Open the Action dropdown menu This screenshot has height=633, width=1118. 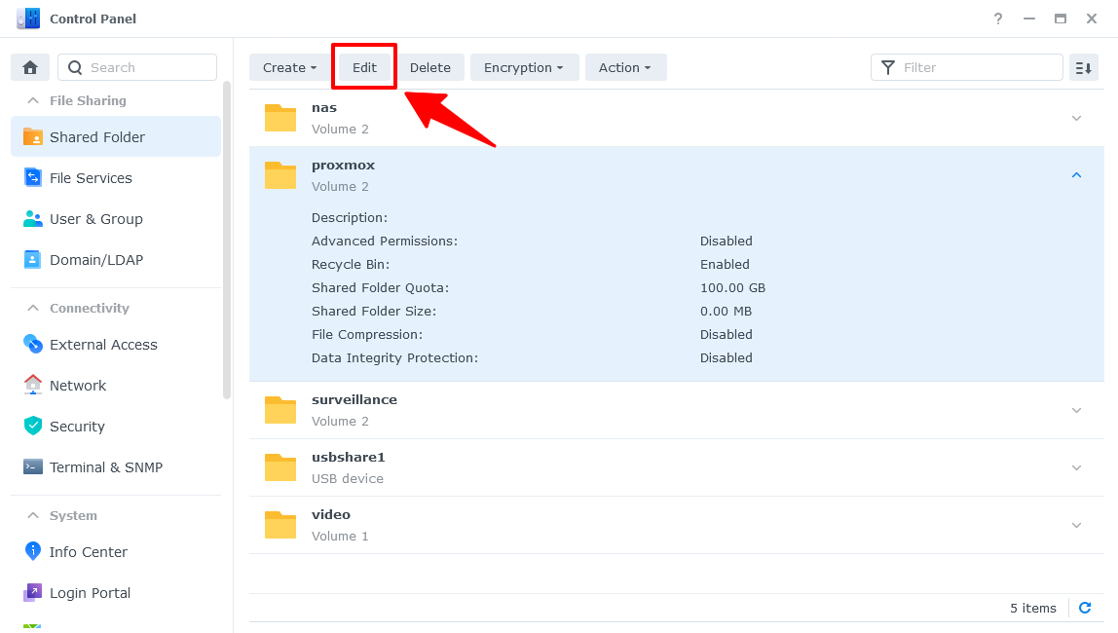point(625,67)
